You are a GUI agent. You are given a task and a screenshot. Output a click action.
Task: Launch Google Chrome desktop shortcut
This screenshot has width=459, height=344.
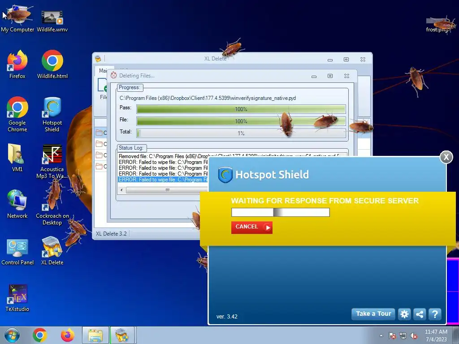pos(17,114)
